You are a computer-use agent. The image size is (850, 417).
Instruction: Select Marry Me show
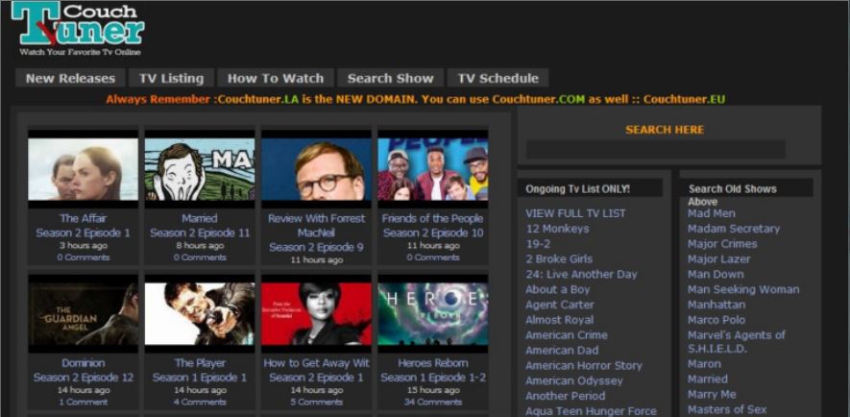712,394
